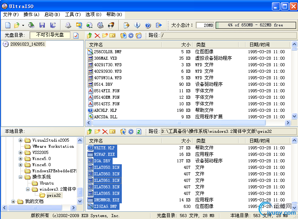Select the ABCHLP.HLP file row
The image size is (298, 219).
pyautogui.click(x=188, y=110)
